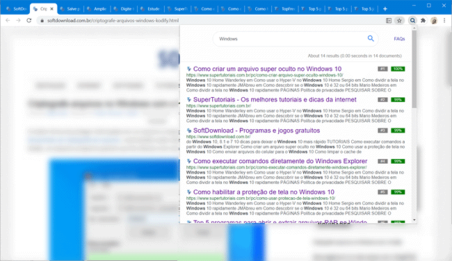Reload the page with the refresh icon
The image size is (452, 261).
[29, 20]
